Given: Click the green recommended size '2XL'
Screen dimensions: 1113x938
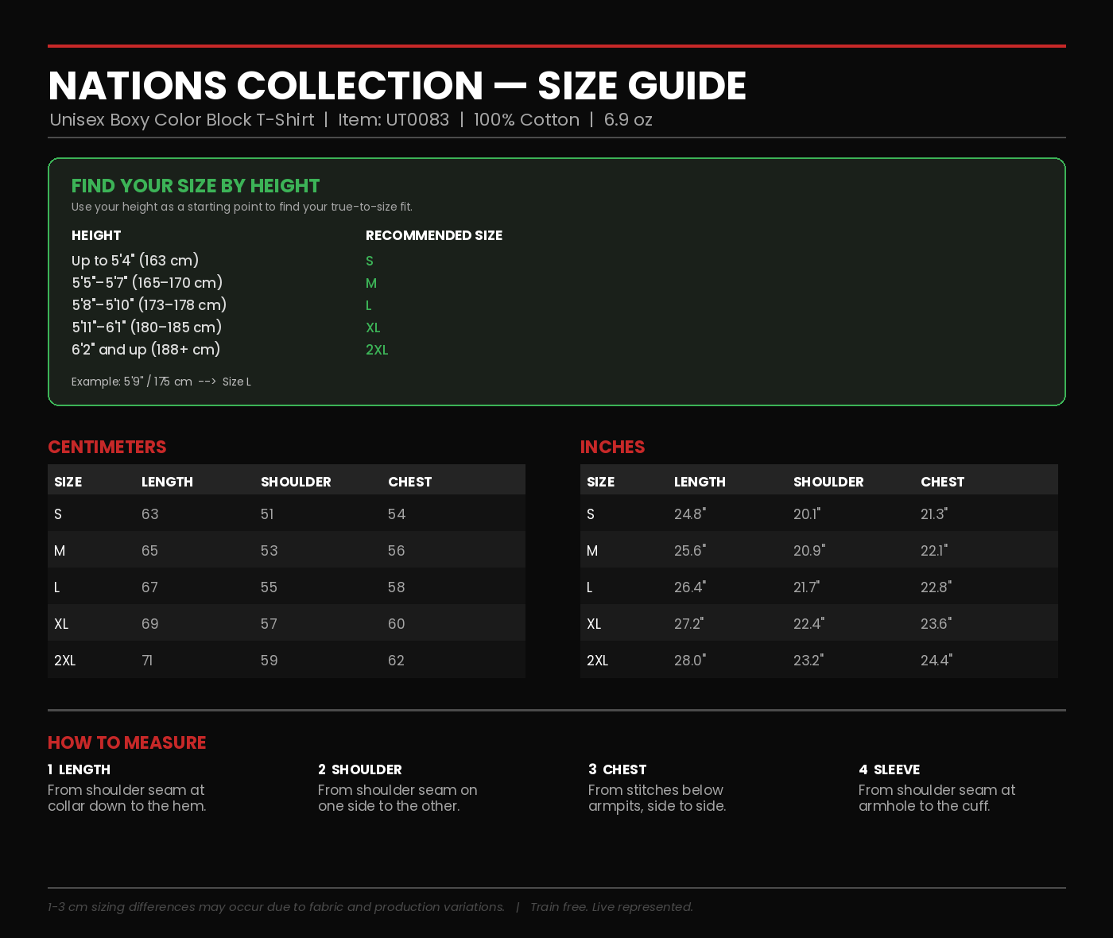Looking at the screenshot, I should (377, 350).
